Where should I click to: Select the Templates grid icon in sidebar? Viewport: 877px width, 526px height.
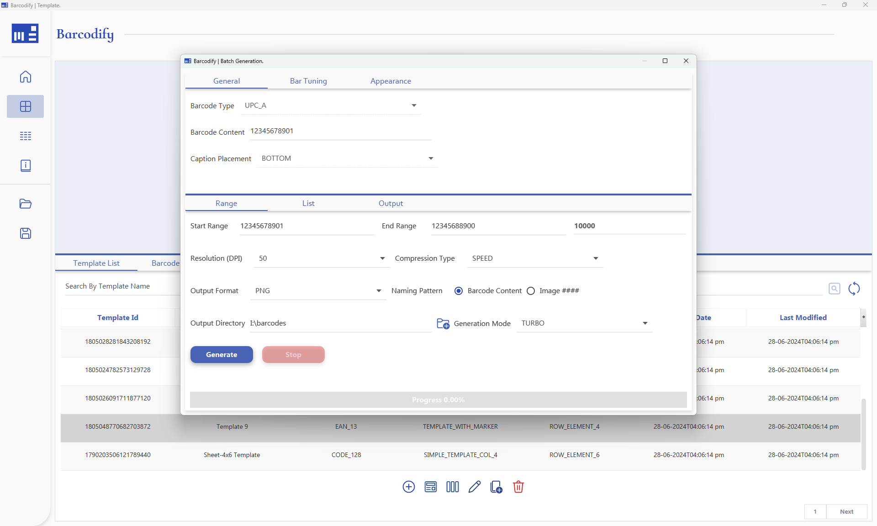[25, 106]
